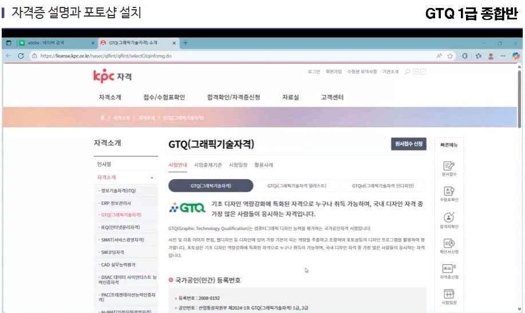525x313 pixels.
Task: Open SMAT(서비스경영자격) sidebar item
Action: [x=125, y=240]
